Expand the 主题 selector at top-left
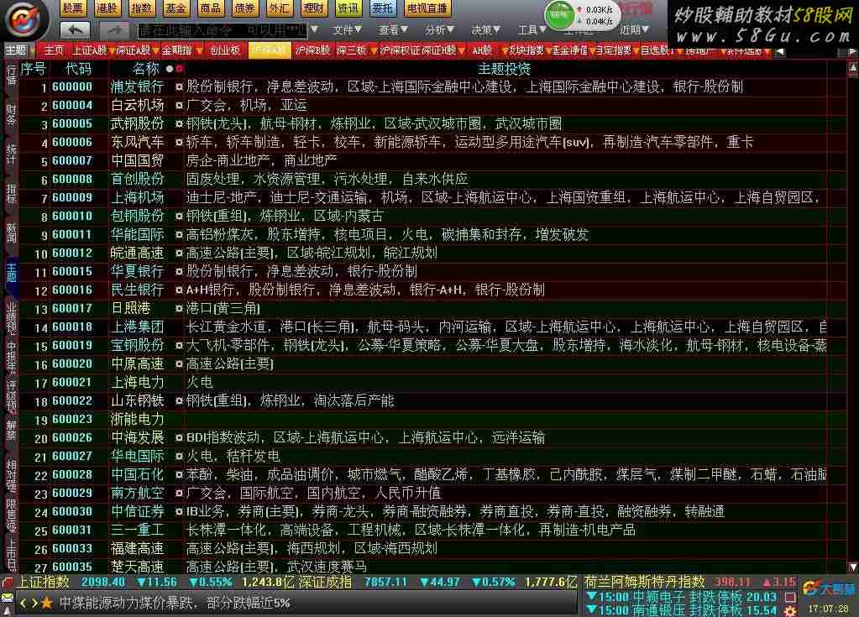Screen dimensions: 859x617 [19, 50]
